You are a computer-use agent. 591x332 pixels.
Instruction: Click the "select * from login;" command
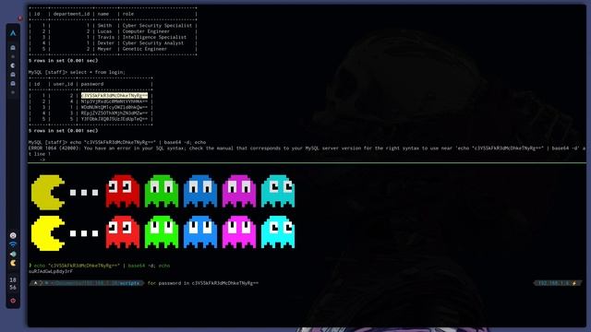[98, 72]
